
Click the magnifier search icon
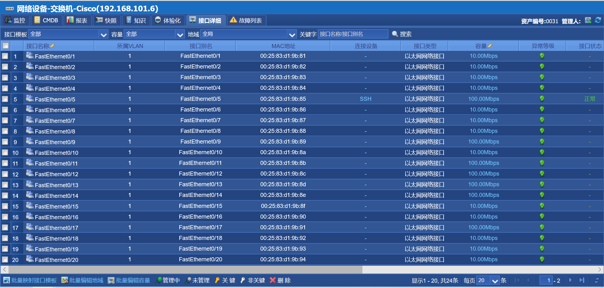tap(395, 34)
